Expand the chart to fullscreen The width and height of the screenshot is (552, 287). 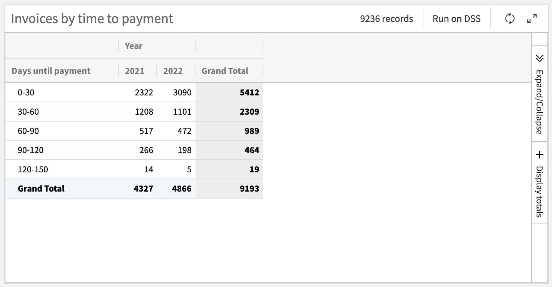pos(532,18)
